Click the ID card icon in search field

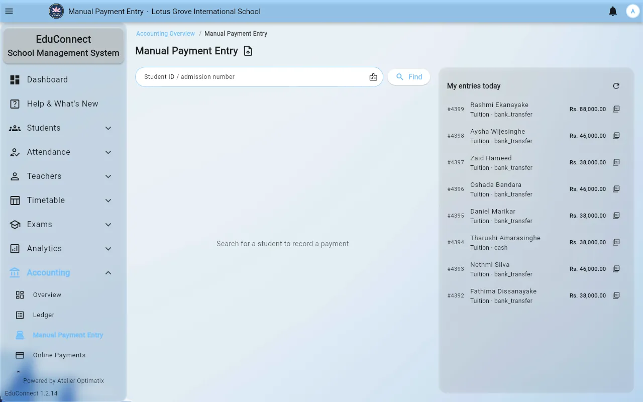pyautogui.click(x=373, y=77)
